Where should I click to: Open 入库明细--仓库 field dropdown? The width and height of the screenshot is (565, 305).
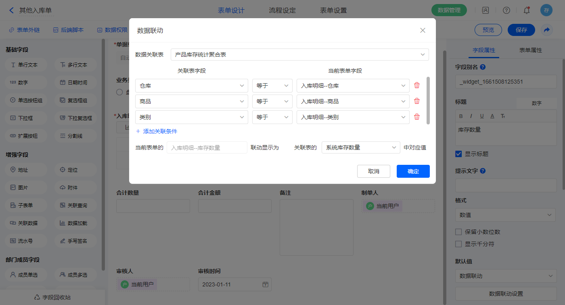[353, 85]
